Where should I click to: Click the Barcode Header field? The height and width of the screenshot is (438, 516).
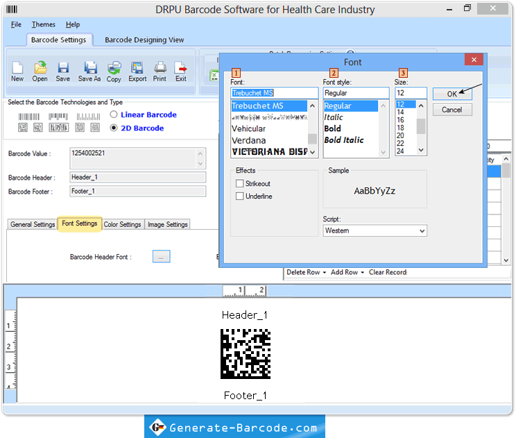click(138, 177)
